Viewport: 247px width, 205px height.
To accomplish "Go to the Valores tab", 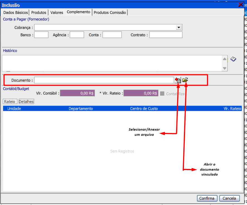I will 57,13.
